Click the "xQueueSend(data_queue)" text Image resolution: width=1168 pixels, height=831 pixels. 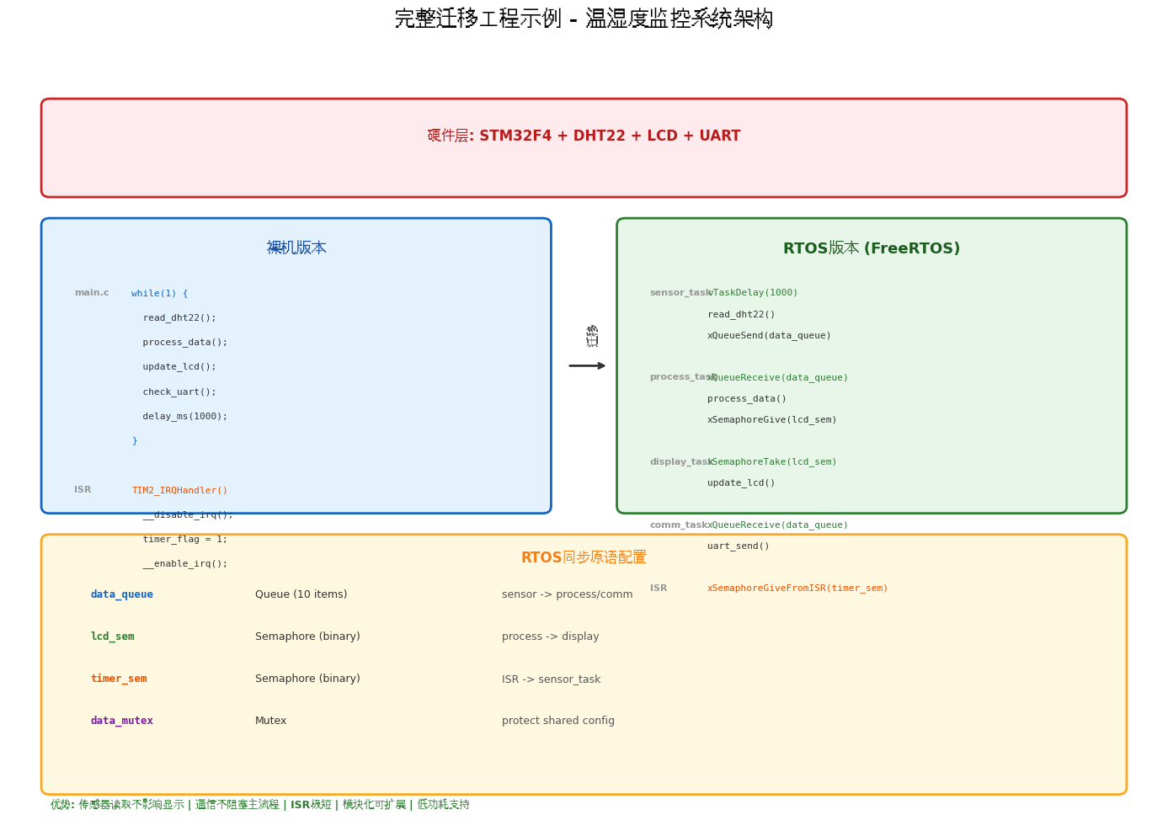click(x=769, y=335)
